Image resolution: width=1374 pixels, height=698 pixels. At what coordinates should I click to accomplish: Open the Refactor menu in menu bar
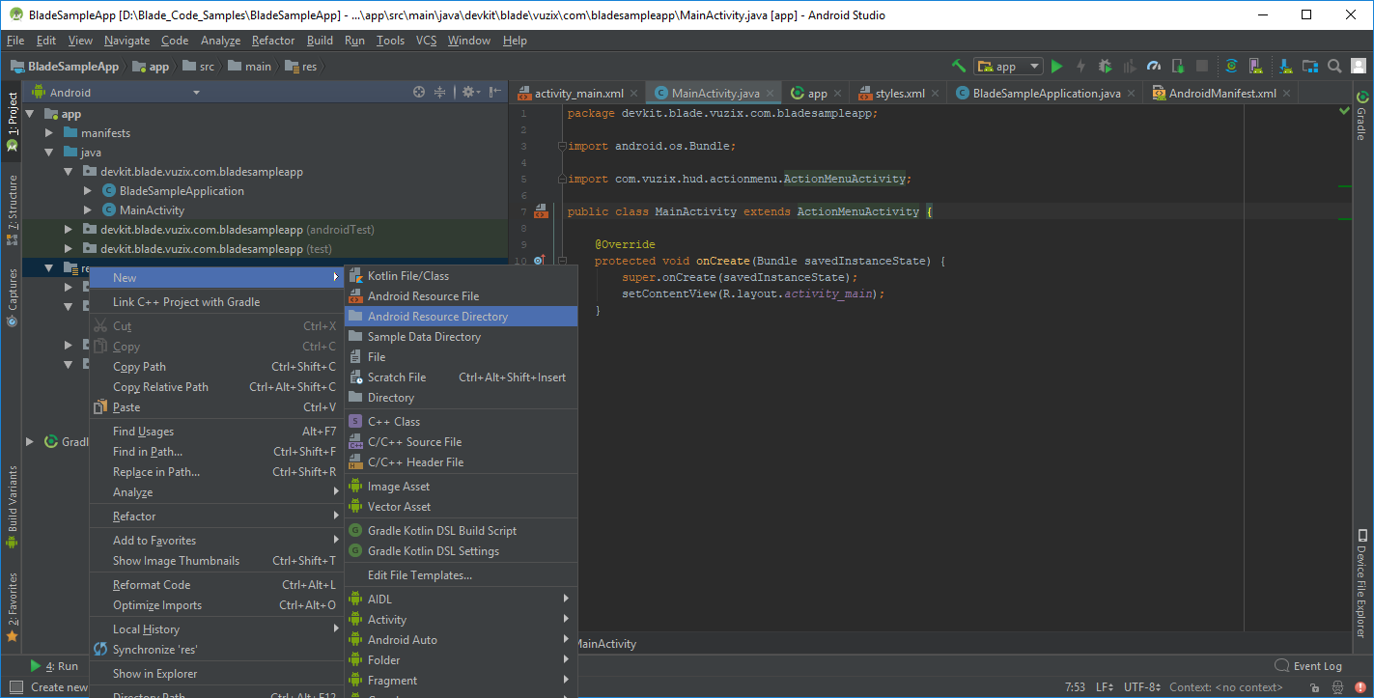[273, 41]
